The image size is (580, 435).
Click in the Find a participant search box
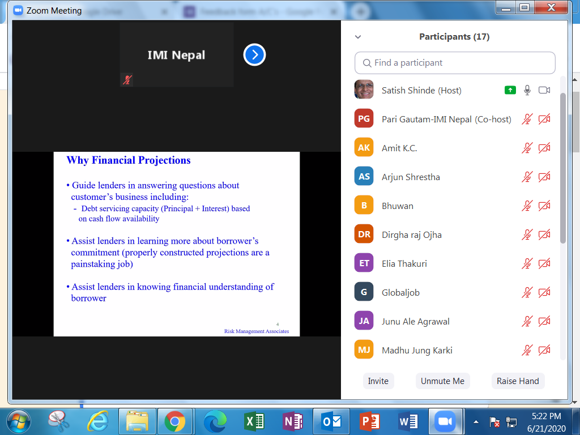click(455, 63)
